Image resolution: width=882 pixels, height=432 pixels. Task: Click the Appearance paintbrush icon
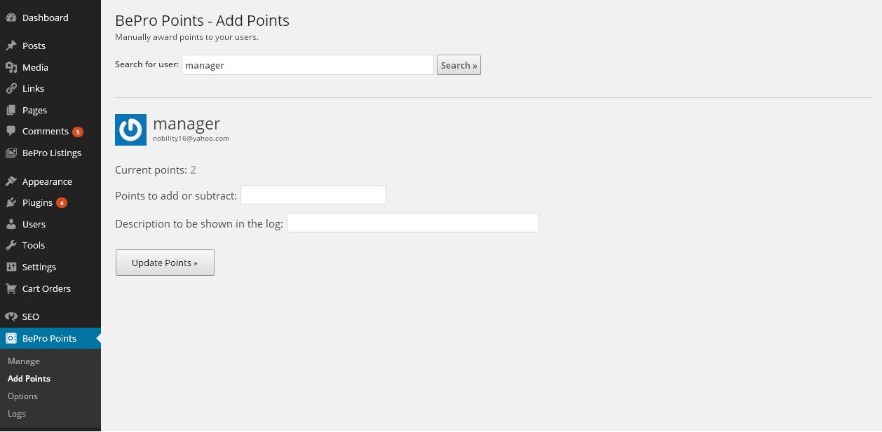click(11, 181)
